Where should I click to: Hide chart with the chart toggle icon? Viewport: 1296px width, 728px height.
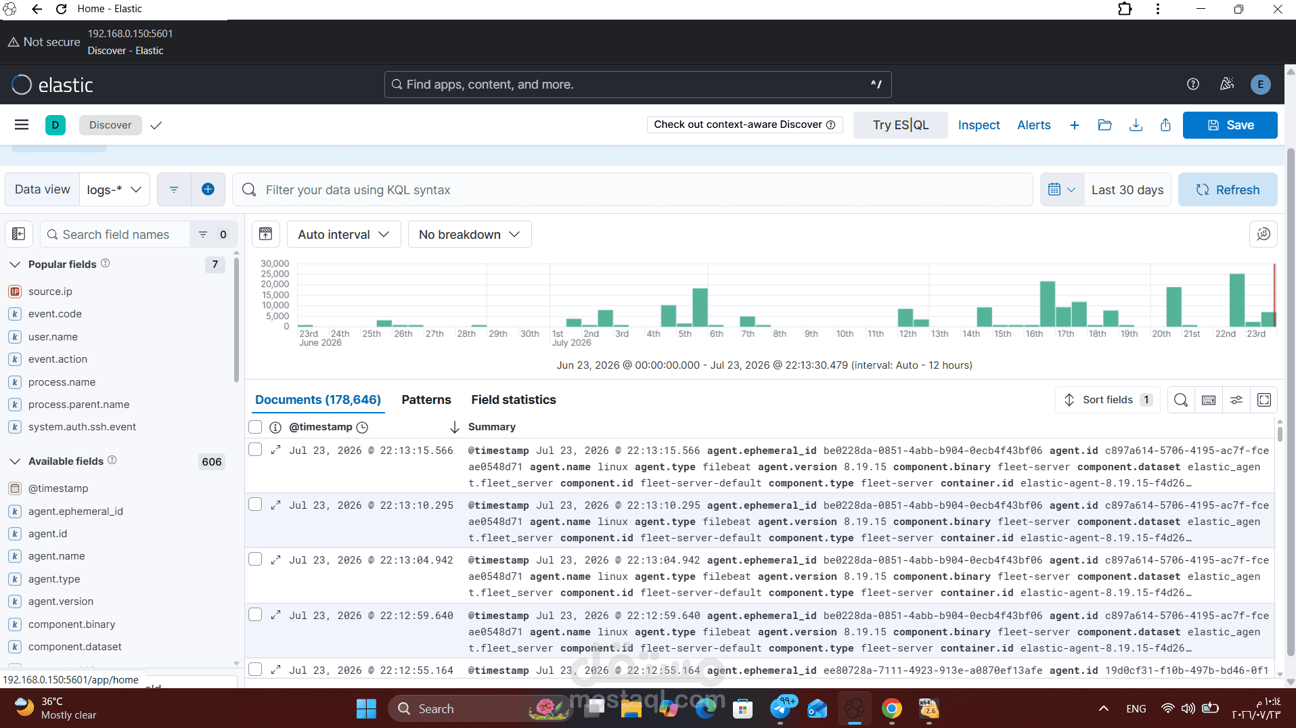tap(265, 234)
